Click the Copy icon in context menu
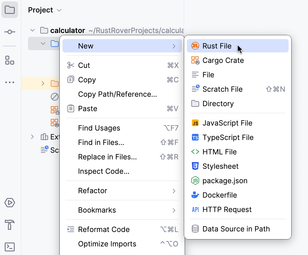308x255 pixels. pos(71,80)
